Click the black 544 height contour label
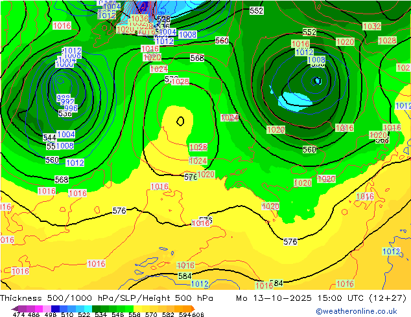411x317 pixels. point(50,137)
